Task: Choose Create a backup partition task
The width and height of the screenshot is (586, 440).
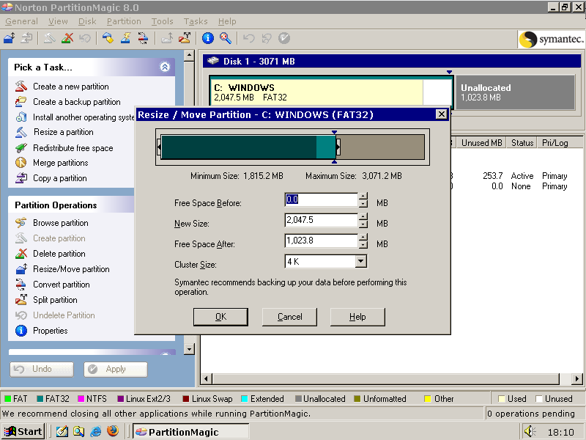Action: pyautogui.click(x=68, y=102)
